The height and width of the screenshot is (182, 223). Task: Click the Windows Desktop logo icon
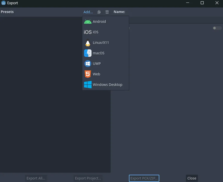88,85
